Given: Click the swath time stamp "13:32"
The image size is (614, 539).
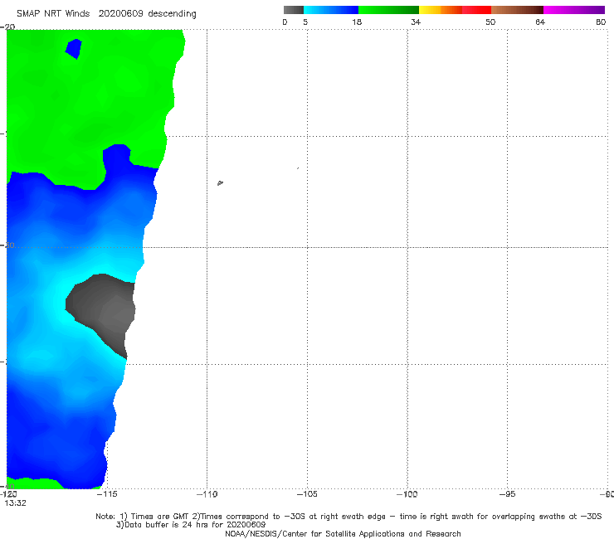Looking at the screenshot, I should pyautogui.click(x=15, y=503).
